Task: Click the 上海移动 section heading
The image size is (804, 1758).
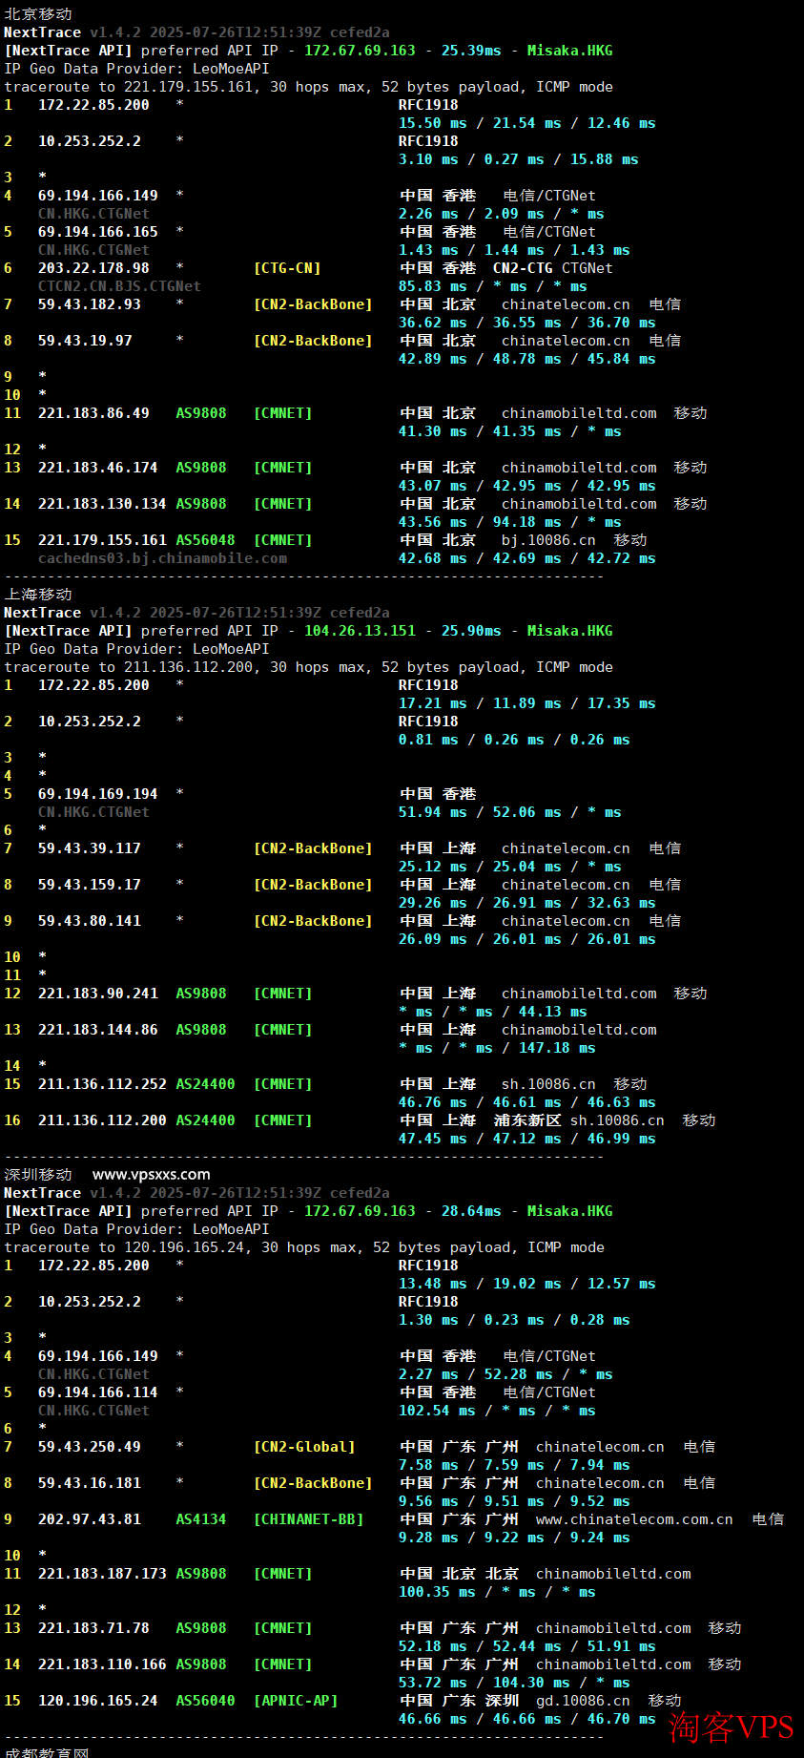Action: click(38, 595)
